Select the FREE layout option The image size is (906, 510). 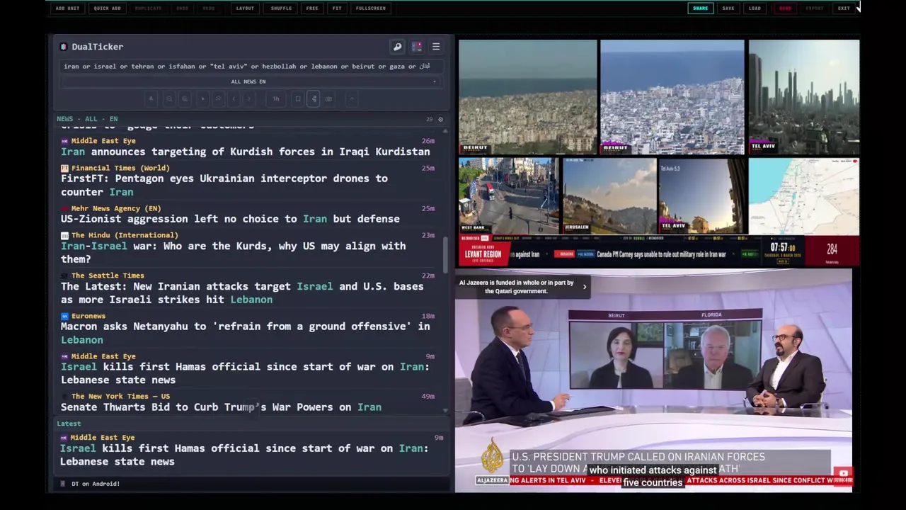pos(312,8)
